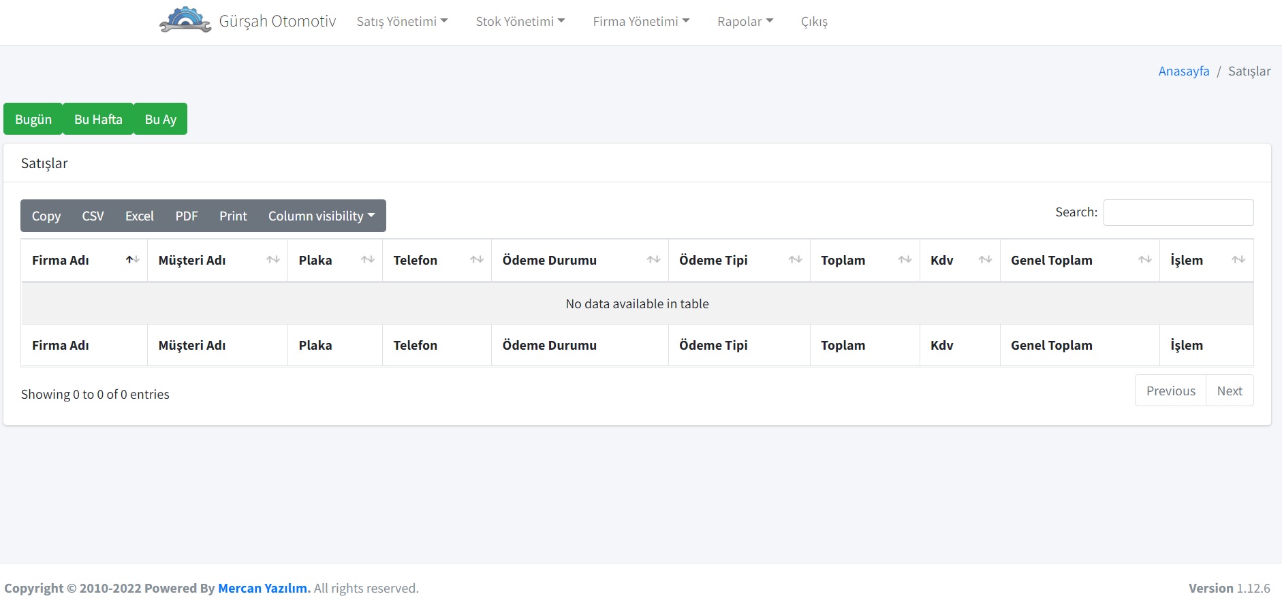Sort by Müşteri Adı column arrows
This screenshot has width=1282, height=609.
(273, 260)
